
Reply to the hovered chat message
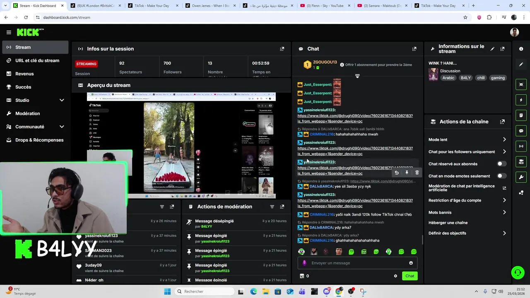coord(397,173)
